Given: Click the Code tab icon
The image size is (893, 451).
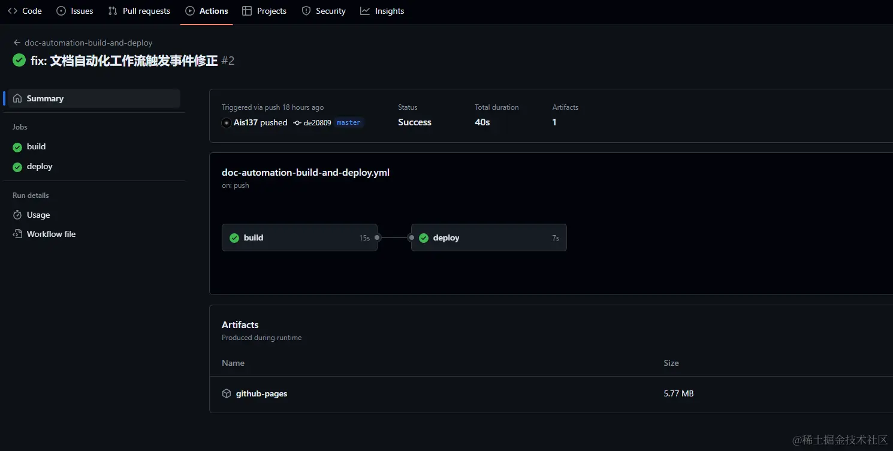Looking at the screenshot, I should click(x=13, y=11).
